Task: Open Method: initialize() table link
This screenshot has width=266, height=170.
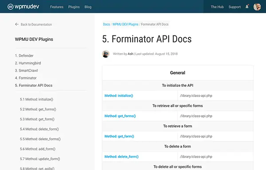Action: pos(119,96)
